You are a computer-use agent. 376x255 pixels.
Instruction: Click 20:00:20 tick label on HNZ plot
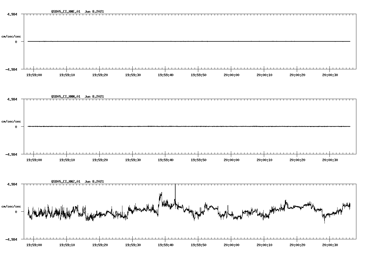[x=297, y=245]
